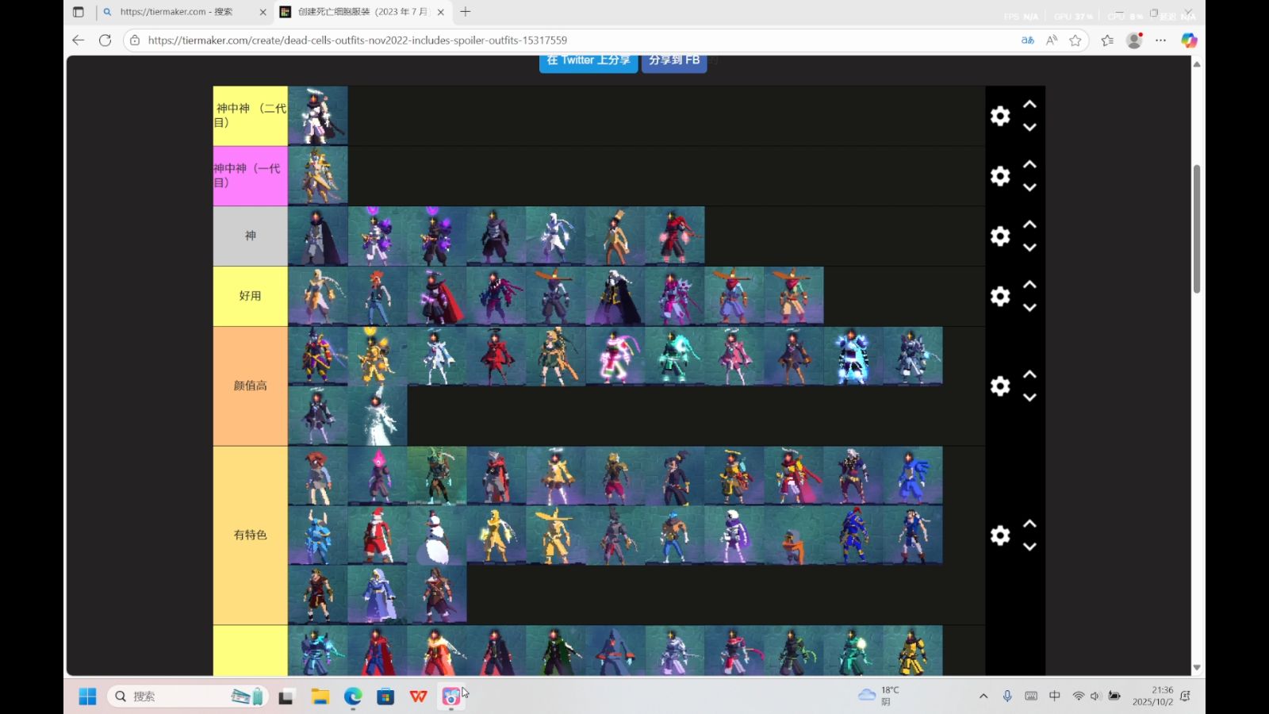Open the gear settings for the 神 tier
Viewport: 1269px width, 714px height.
pos(1000,236)
